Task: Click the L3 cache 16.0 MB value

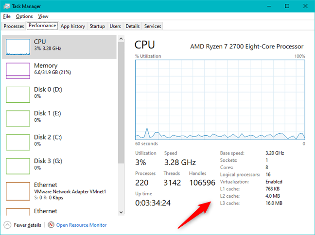Action: 274,203
